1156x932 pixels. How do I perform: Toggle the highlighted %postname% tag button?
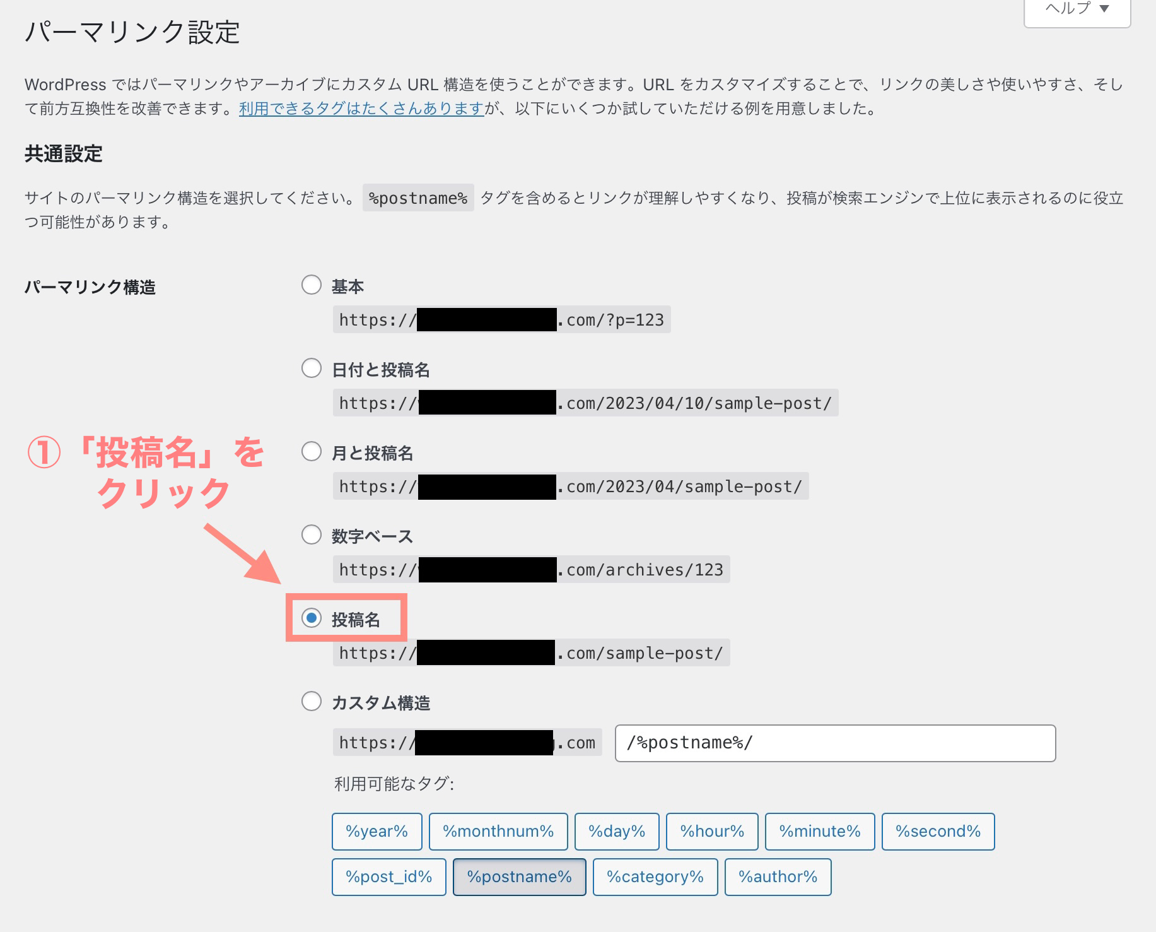pyautogui.click(x=519, y=877)
